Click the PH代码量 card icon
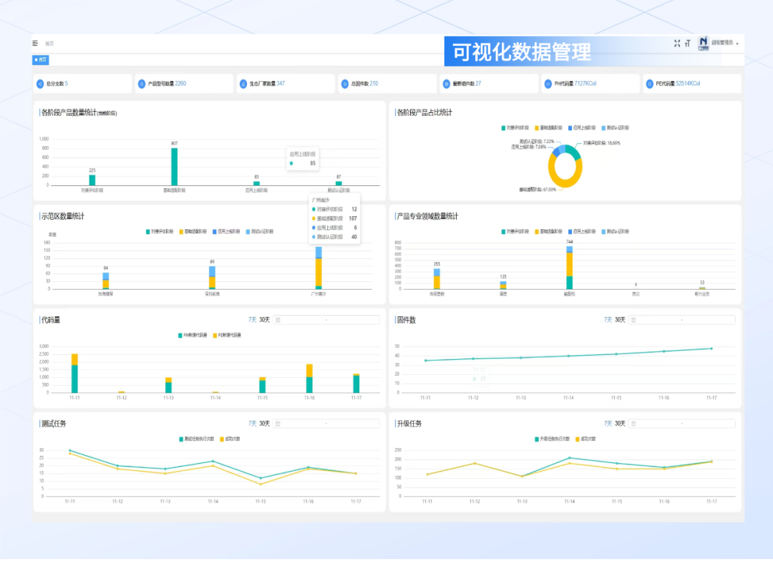Viewport: 773px width, 579px height. tap(548, 84)
